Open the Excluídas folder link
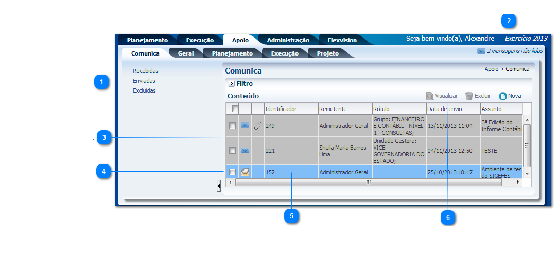The width and height of the screenshot is (558, 256). [144, 90]
